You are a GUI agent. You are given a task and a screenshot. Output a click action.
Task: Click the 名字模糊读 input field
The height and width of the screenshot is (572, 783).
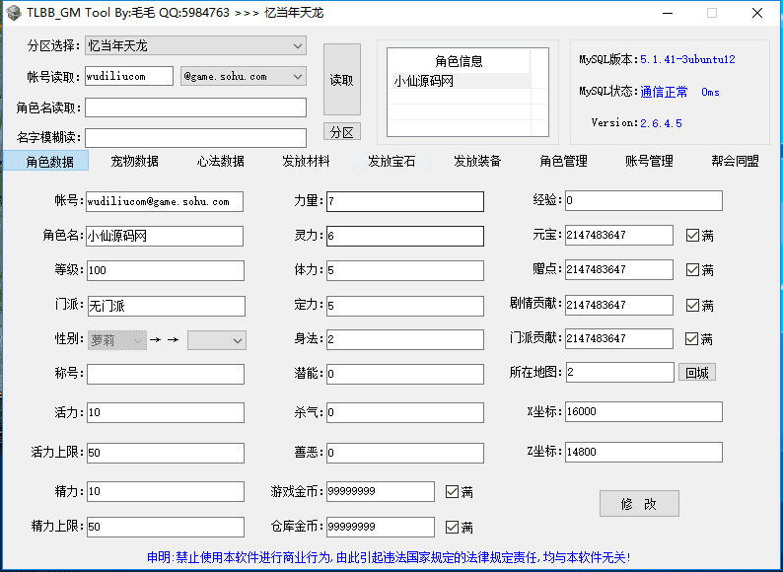click(x=195, y=138)
